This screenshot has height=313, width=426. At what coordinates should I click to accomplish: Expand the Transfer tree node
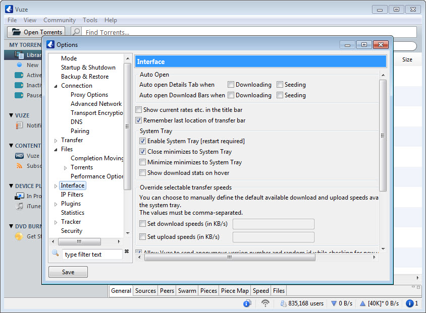tap(56, 141)
